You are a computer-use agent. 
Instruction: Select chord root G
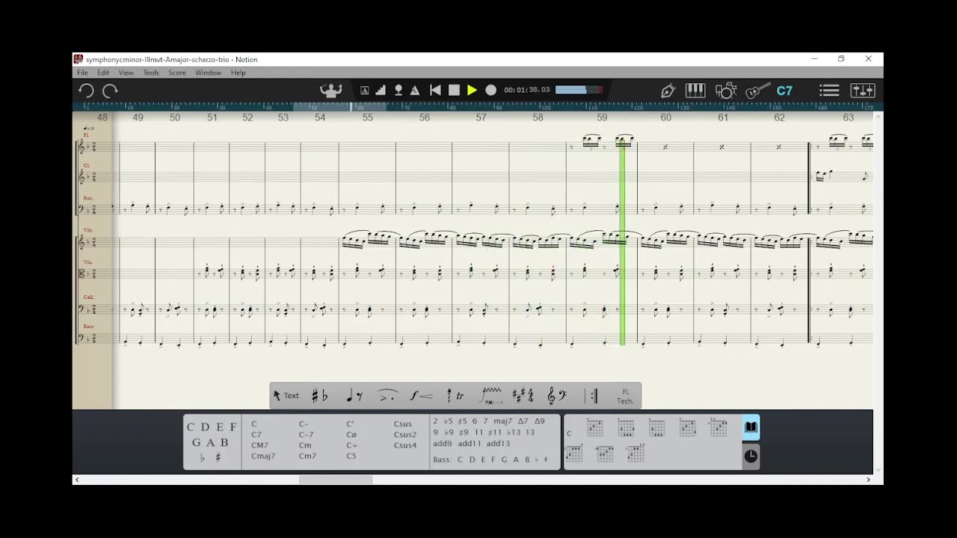[196, 442]
